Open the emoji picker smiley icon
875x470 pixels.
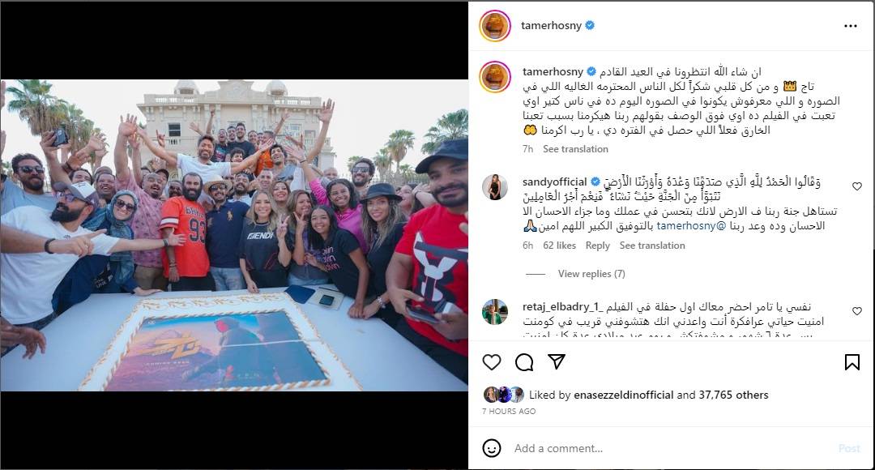[492, 448]
